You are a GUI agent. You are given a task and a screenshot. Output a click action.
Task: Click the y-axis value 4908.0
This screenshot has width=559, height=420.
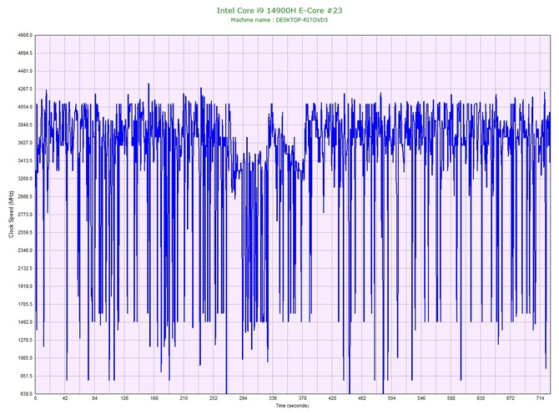pos(25,35)
